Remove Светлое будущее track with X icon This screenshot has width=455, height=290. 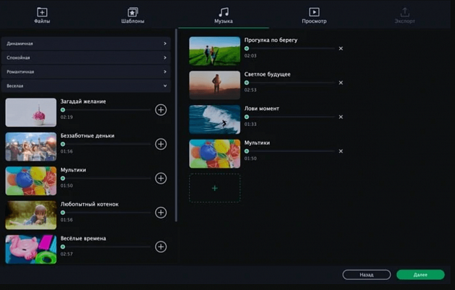(x=341, y=83)
